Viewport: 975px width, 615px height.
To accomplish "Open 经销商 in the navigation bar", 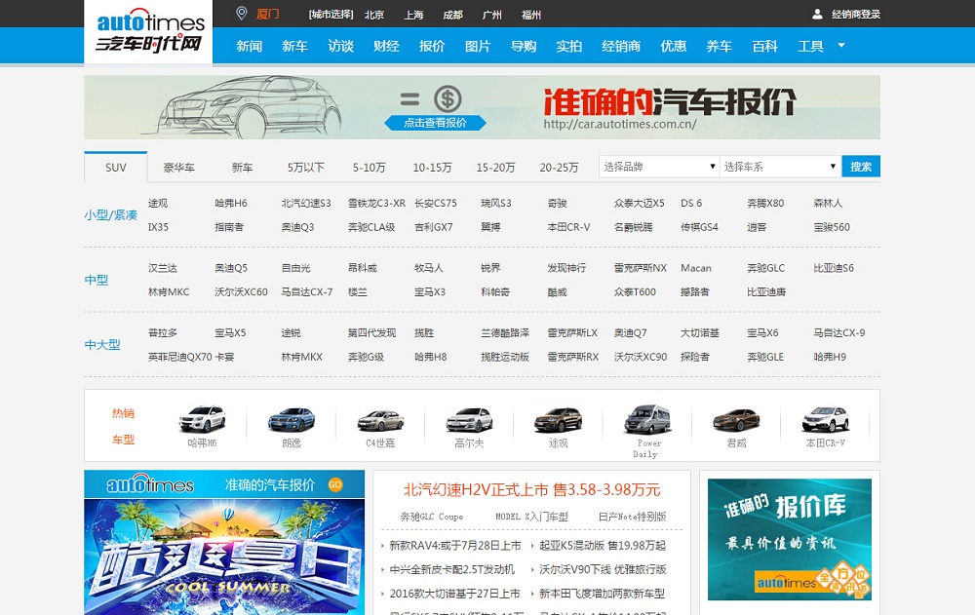I will [x=620, y=46].
